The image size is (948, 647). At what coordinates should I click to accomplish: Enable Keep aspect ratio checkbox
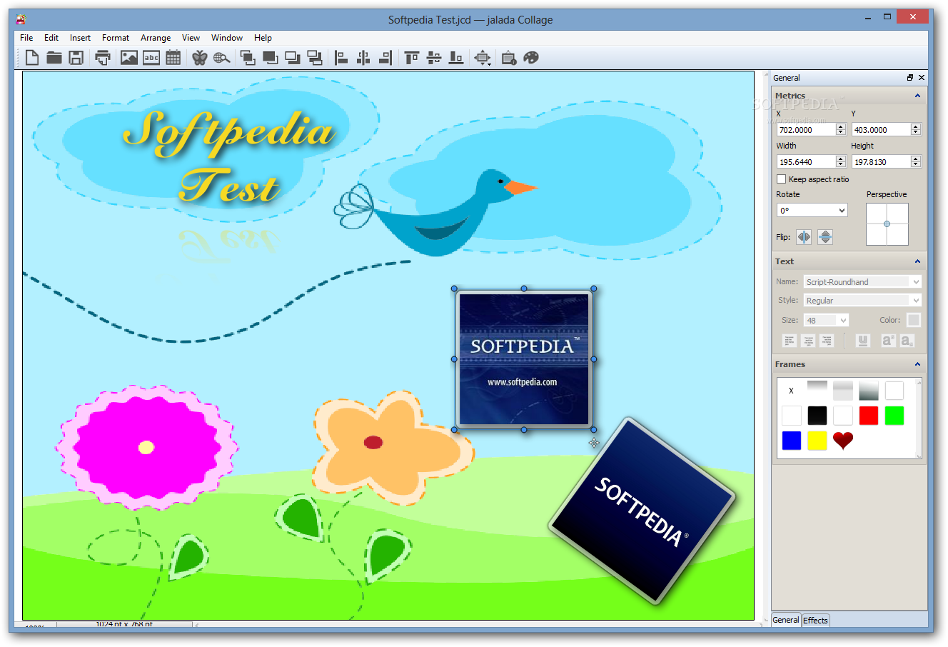(x=782, y=179)
